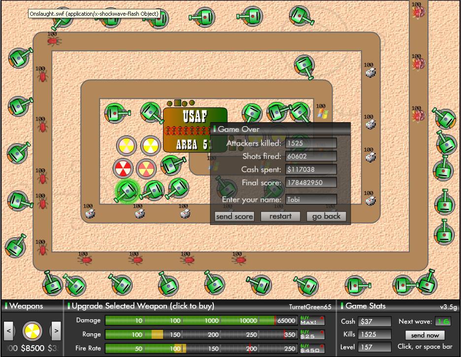Image resolution: width=461 pixels, height=357 pixels.
Task: Click the next weapon right arrow
Action: pyautogui.click(x=56, y=331)
